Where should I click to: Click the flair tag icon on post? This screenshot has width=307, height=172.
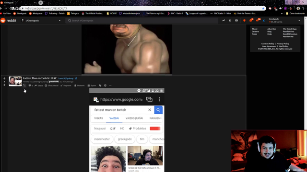click(x=100, y=86)
